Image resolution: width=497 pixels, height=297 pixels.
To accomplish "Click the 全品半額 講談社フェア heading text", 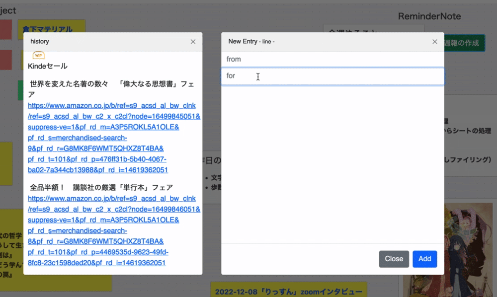I will pos(99,188).
